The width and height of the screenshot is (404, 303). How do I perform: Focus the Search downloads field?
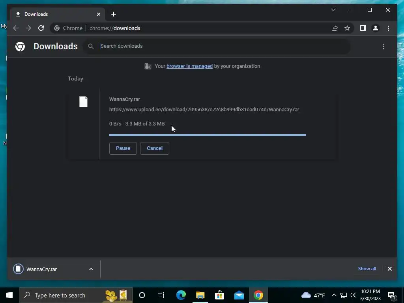coord(217,46)
